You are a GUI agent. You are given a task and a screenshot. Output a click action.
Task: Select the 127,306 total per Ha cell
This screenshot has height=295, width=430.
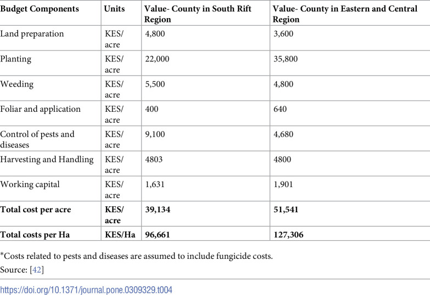(x=288, y=235)
